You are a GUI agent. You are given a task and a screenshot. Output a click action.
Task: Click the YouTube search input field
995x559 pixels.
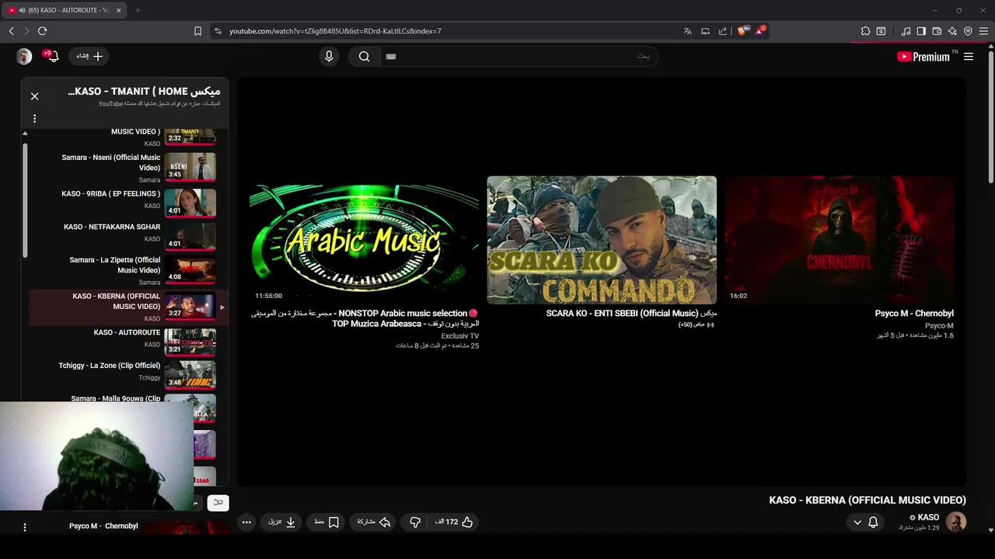click(x=519, y=56)
